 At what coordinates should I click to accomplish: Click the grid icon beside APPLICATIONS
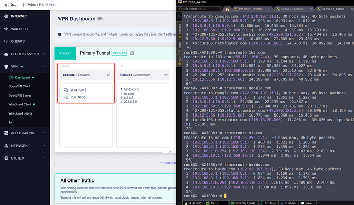click(6, 133)
